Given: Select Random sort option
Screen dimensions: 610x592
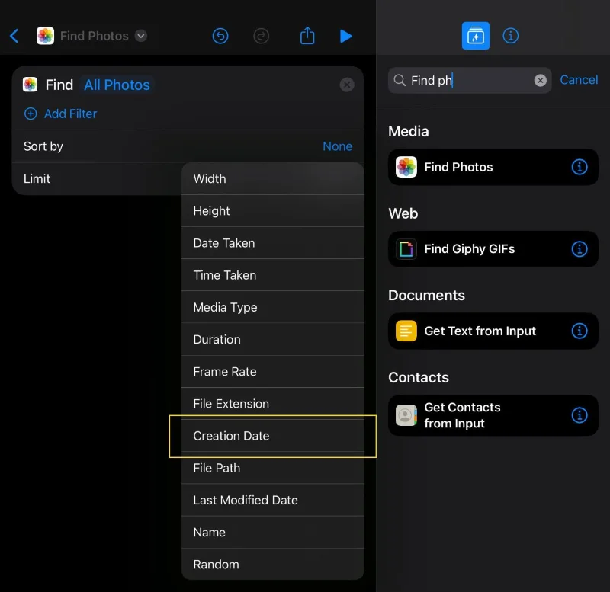Looking at the screenshot, I should coord(273,565).
